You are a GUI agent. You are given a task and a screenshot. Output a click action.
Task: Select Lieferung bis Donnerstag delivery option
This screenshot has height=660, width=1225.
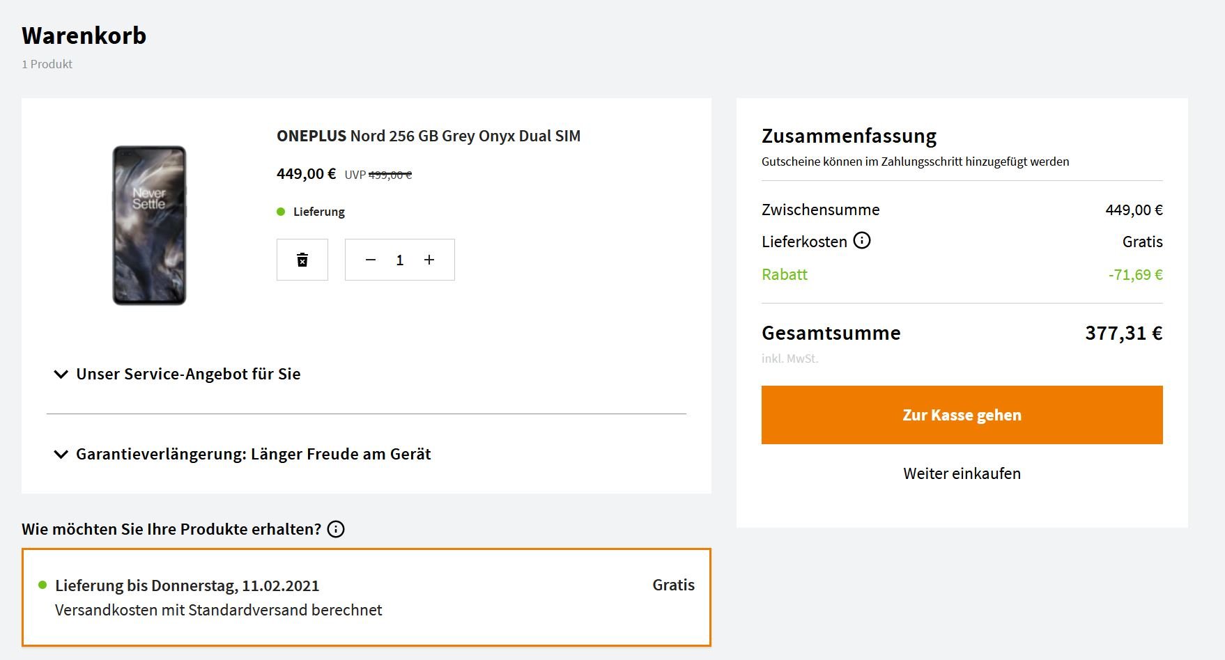(367, 597)
